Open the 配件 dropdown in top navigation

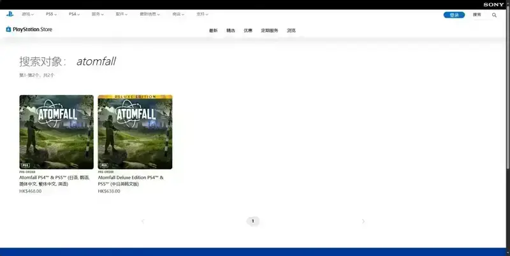click(121, 14)
